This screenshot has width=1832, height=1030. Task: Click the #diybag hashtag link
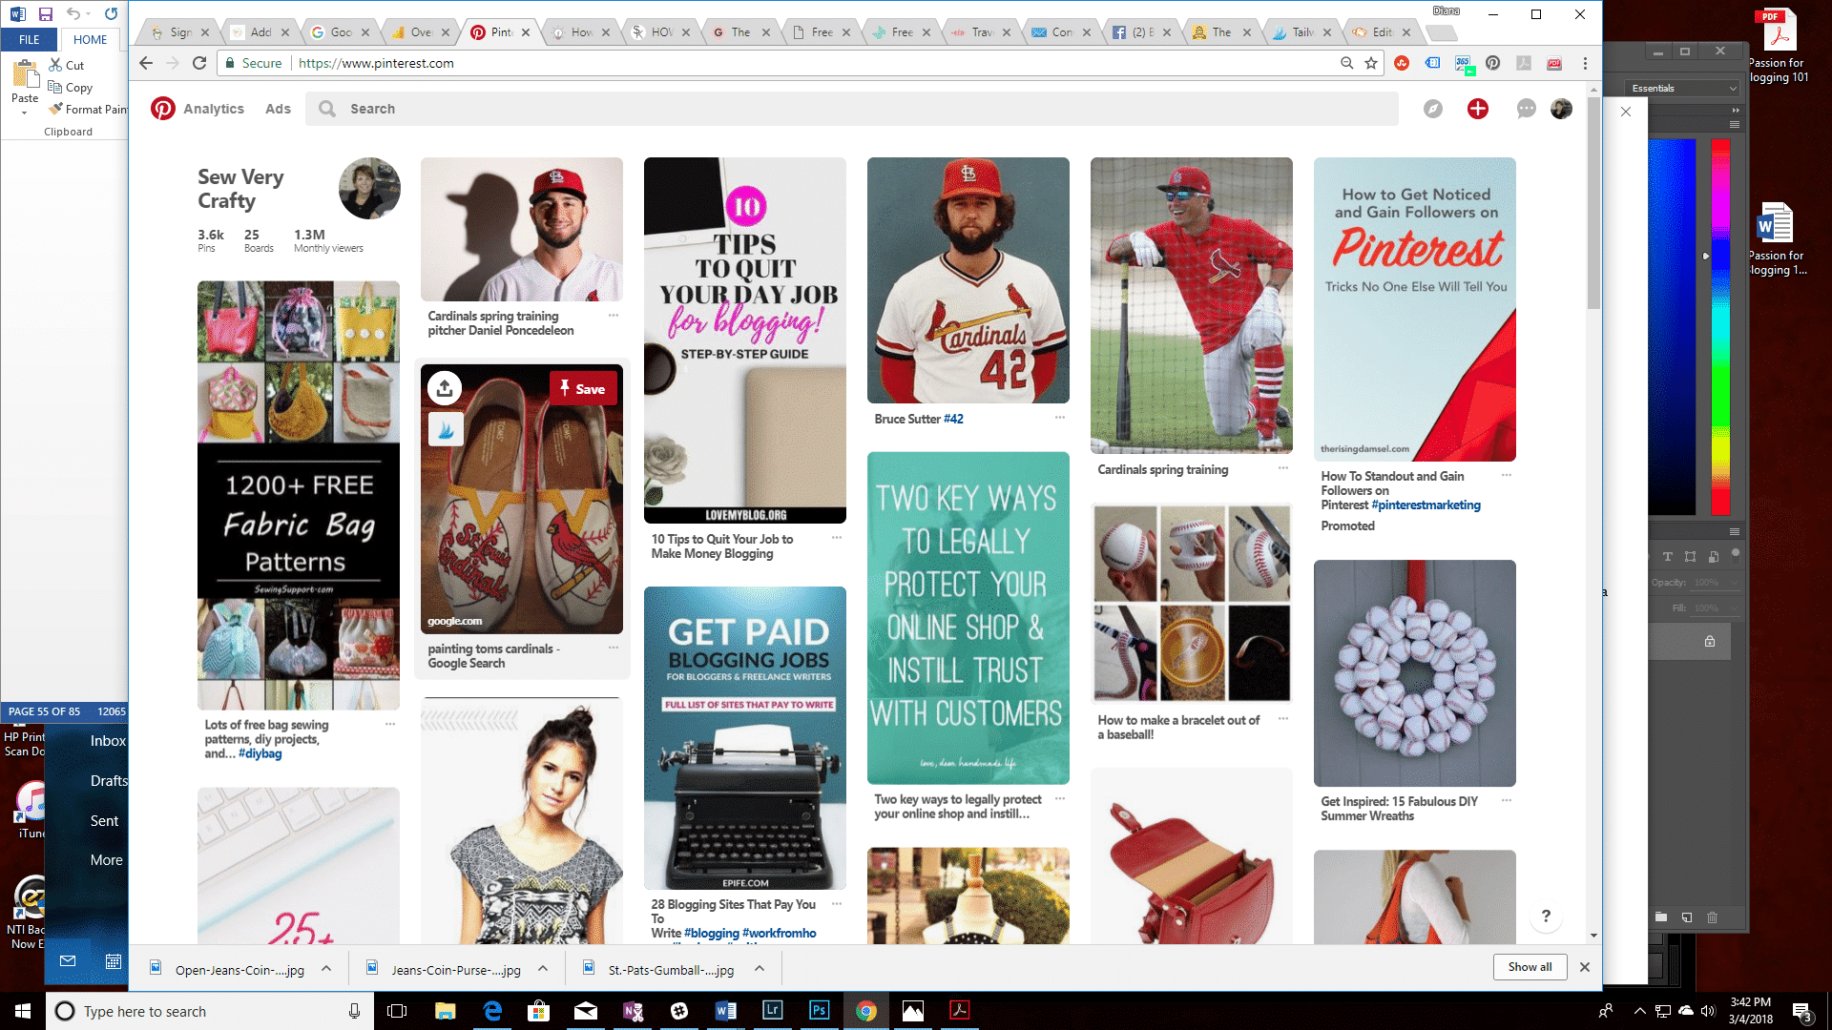[x=260, y=753]
